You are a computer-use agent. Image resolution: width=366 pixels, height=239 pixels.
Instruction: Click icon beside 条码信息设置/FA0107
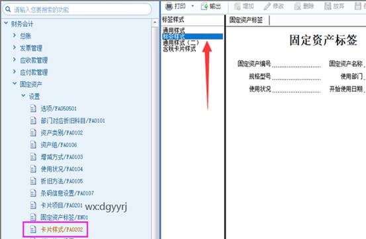[x=33, y=193]
